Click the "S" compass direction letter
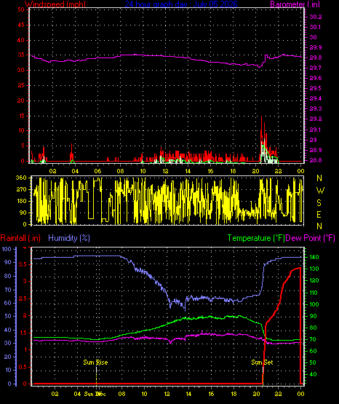Viewport: 339px width, 404px height. [319, 203]
